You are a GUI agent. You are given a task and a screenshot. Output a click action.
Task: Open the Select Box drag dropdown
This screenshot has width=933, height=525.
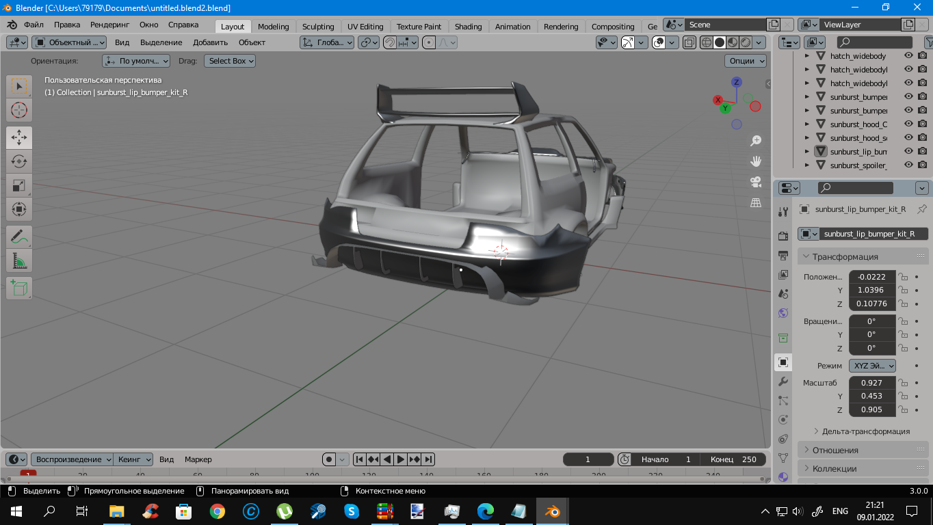(x=230, y=61)
